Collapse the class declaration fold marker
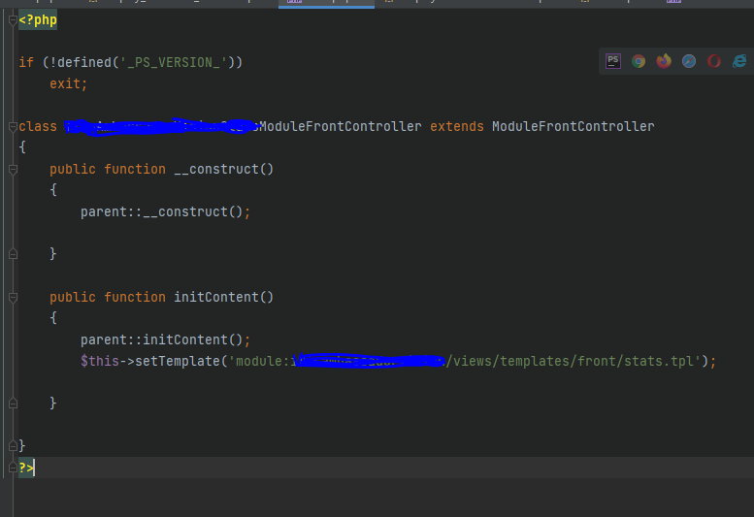Image resolution: width=754 pixels, height=517 pixels. pyautogui.click(x=13, y=126)
